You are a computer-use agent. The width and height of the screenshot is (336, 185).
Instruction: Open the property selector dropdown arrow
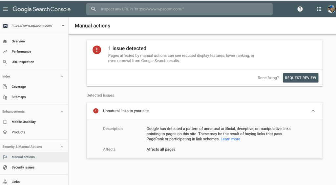[63, 26]
